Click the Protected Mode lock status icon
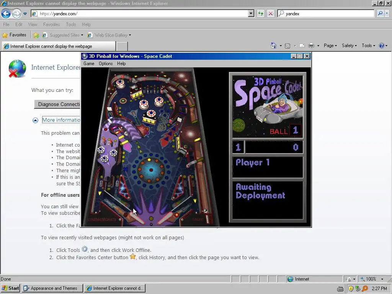The width and height of the screenshot is (392, 294). tap(348, 279)
